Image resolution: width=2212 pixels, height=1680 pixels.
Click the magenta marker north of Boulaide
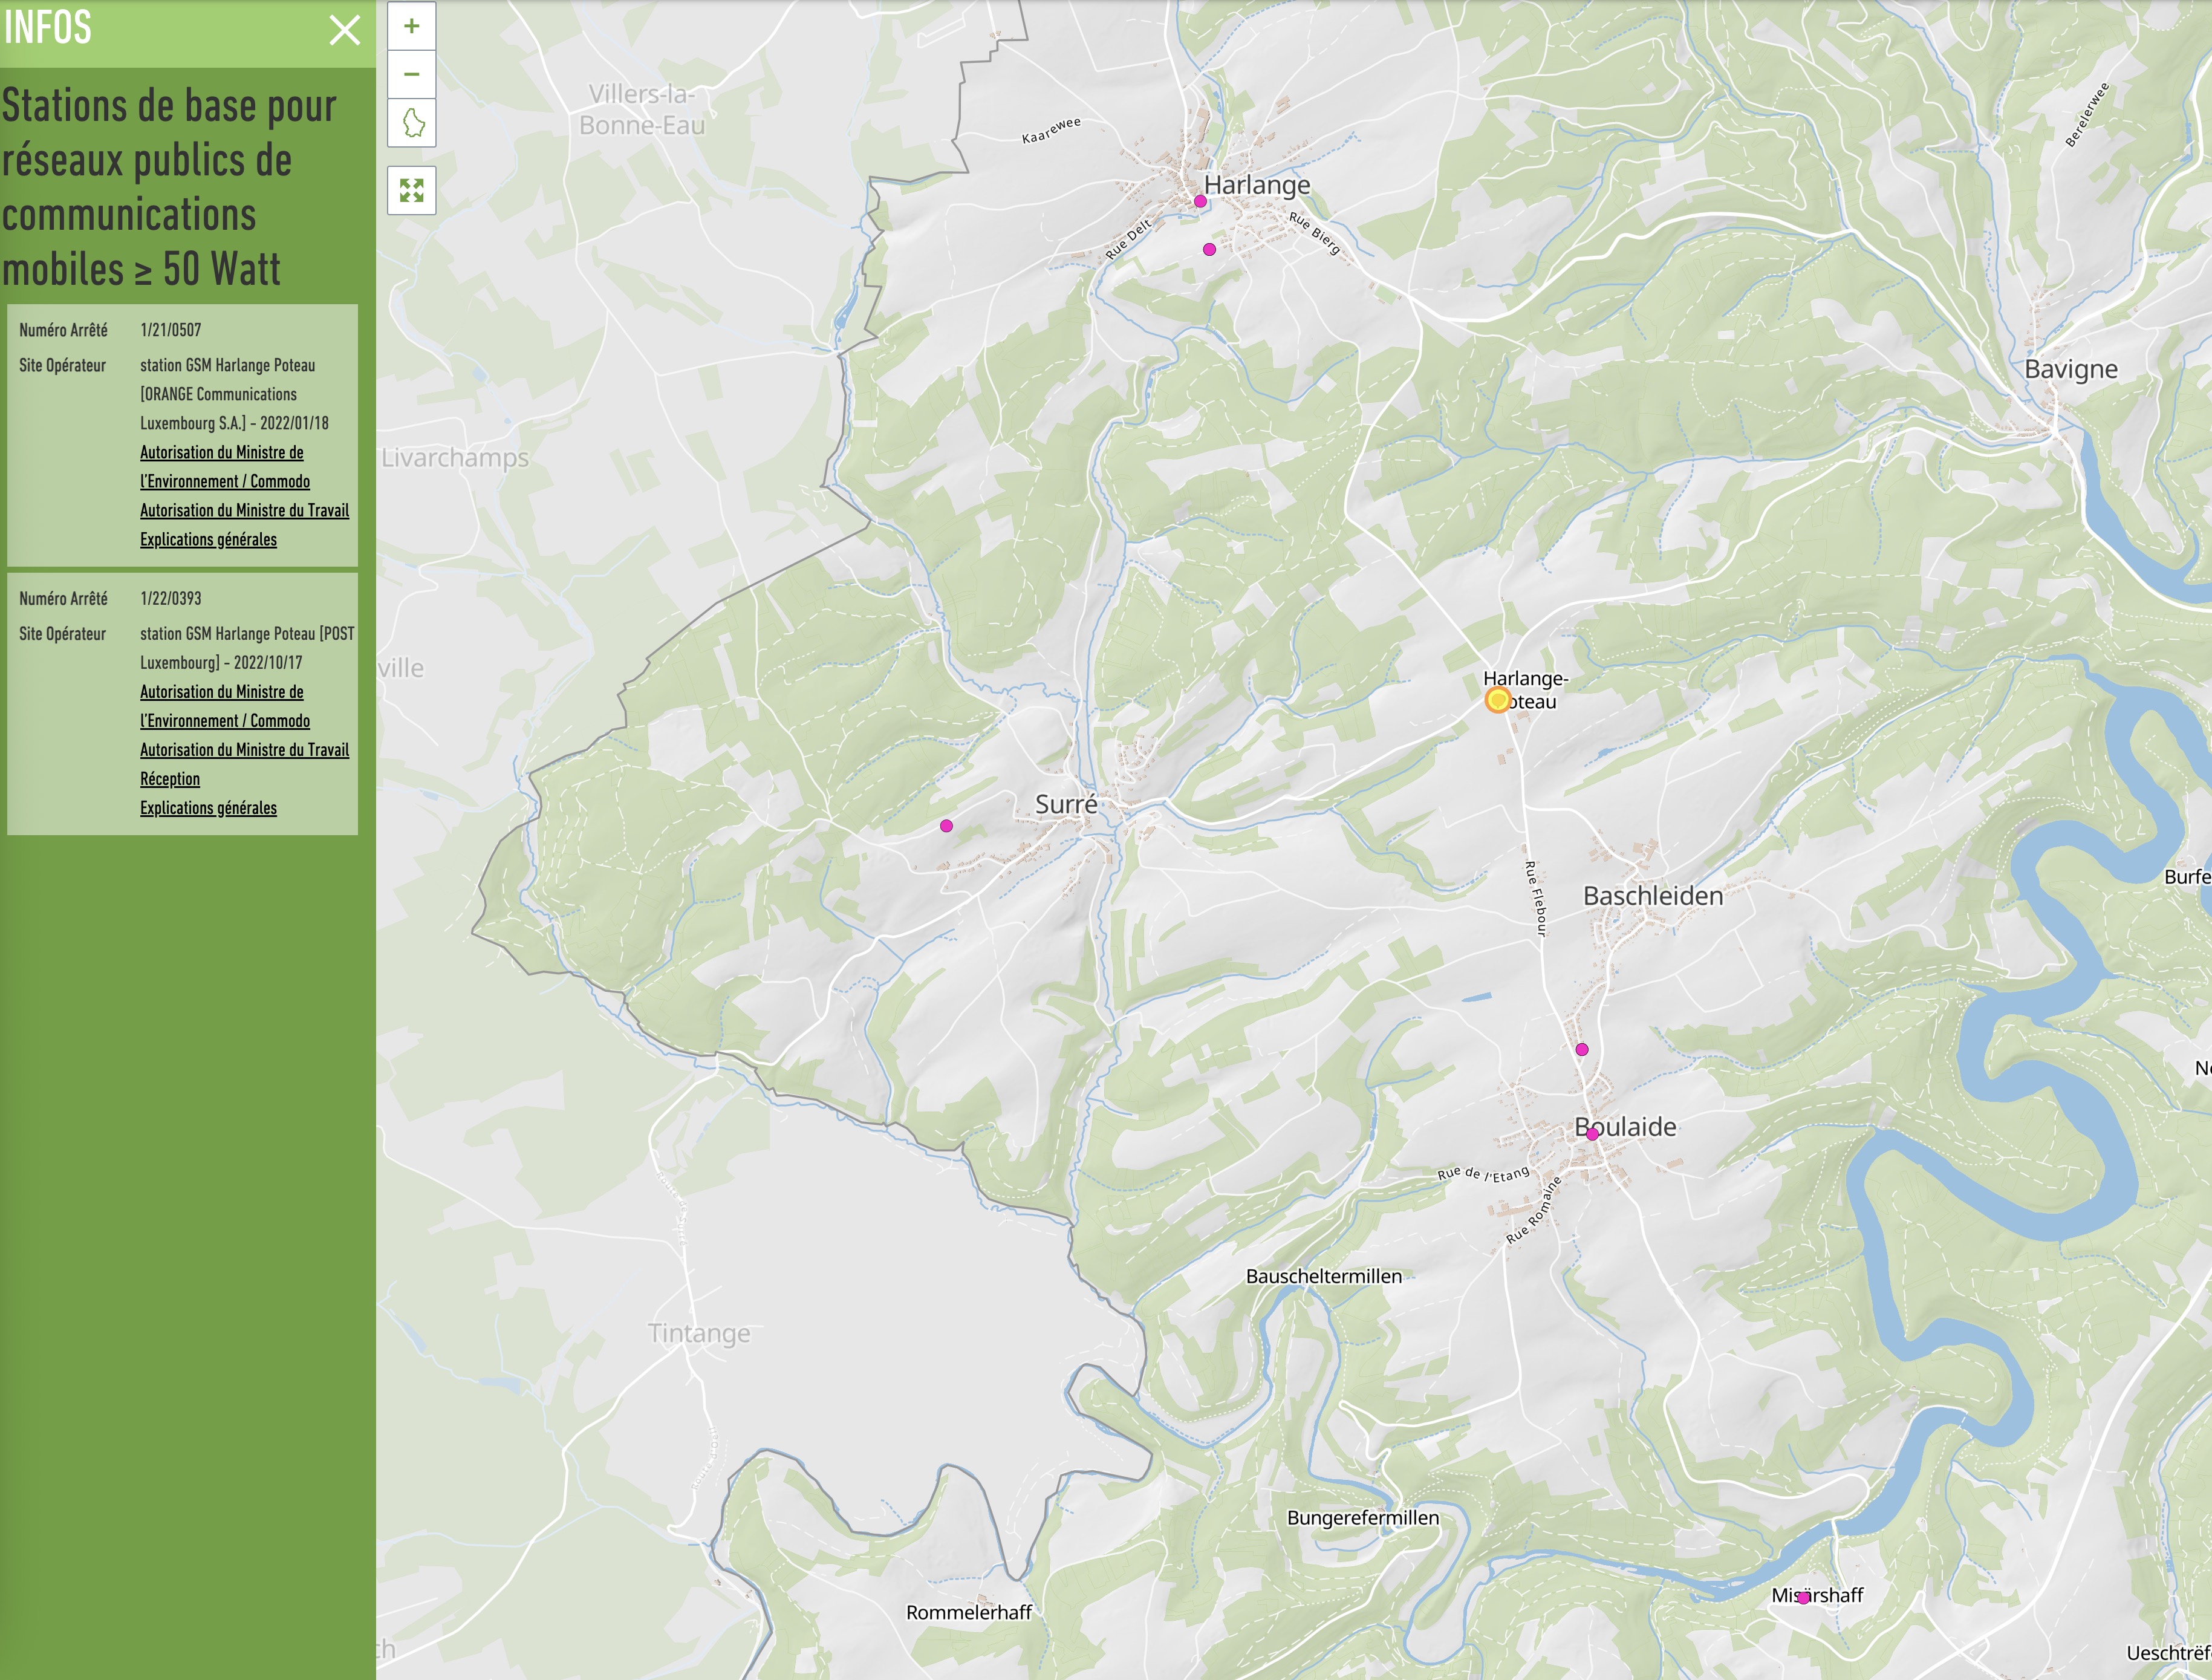coord(1582,1050)
